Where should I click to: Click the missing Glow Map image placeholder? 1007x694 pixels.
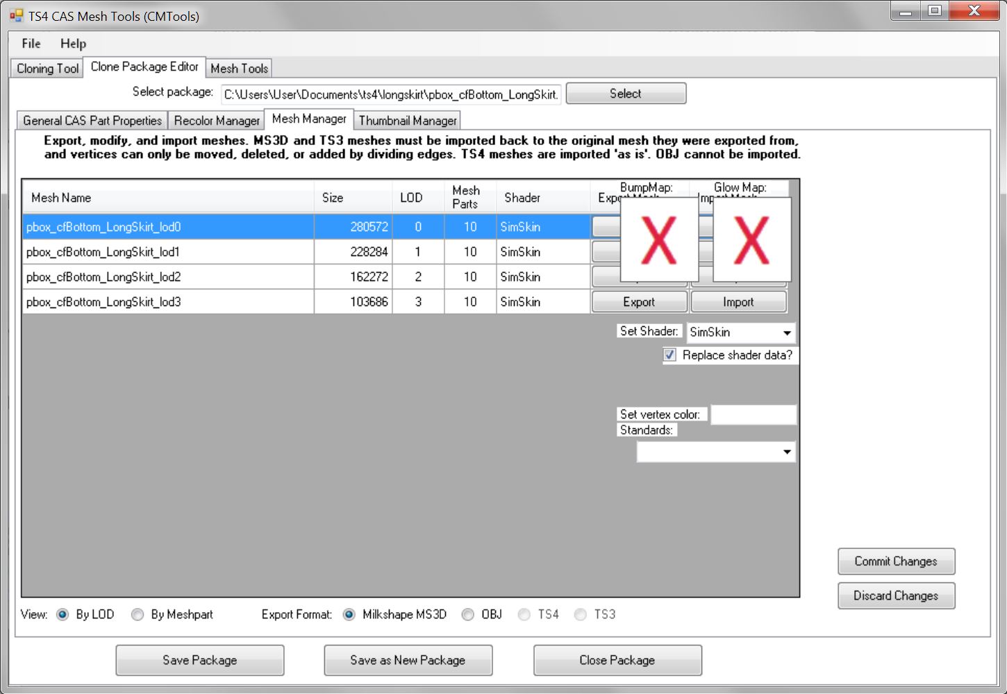(x=752, y=239)
